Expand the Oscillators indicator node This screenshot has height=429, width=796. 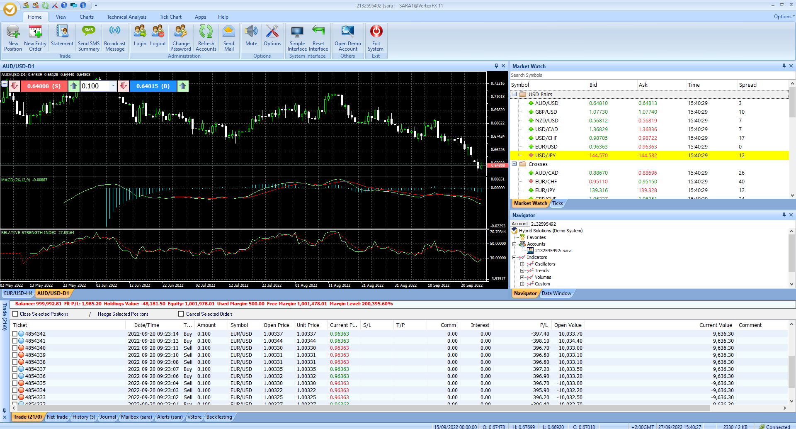[522, 264]
